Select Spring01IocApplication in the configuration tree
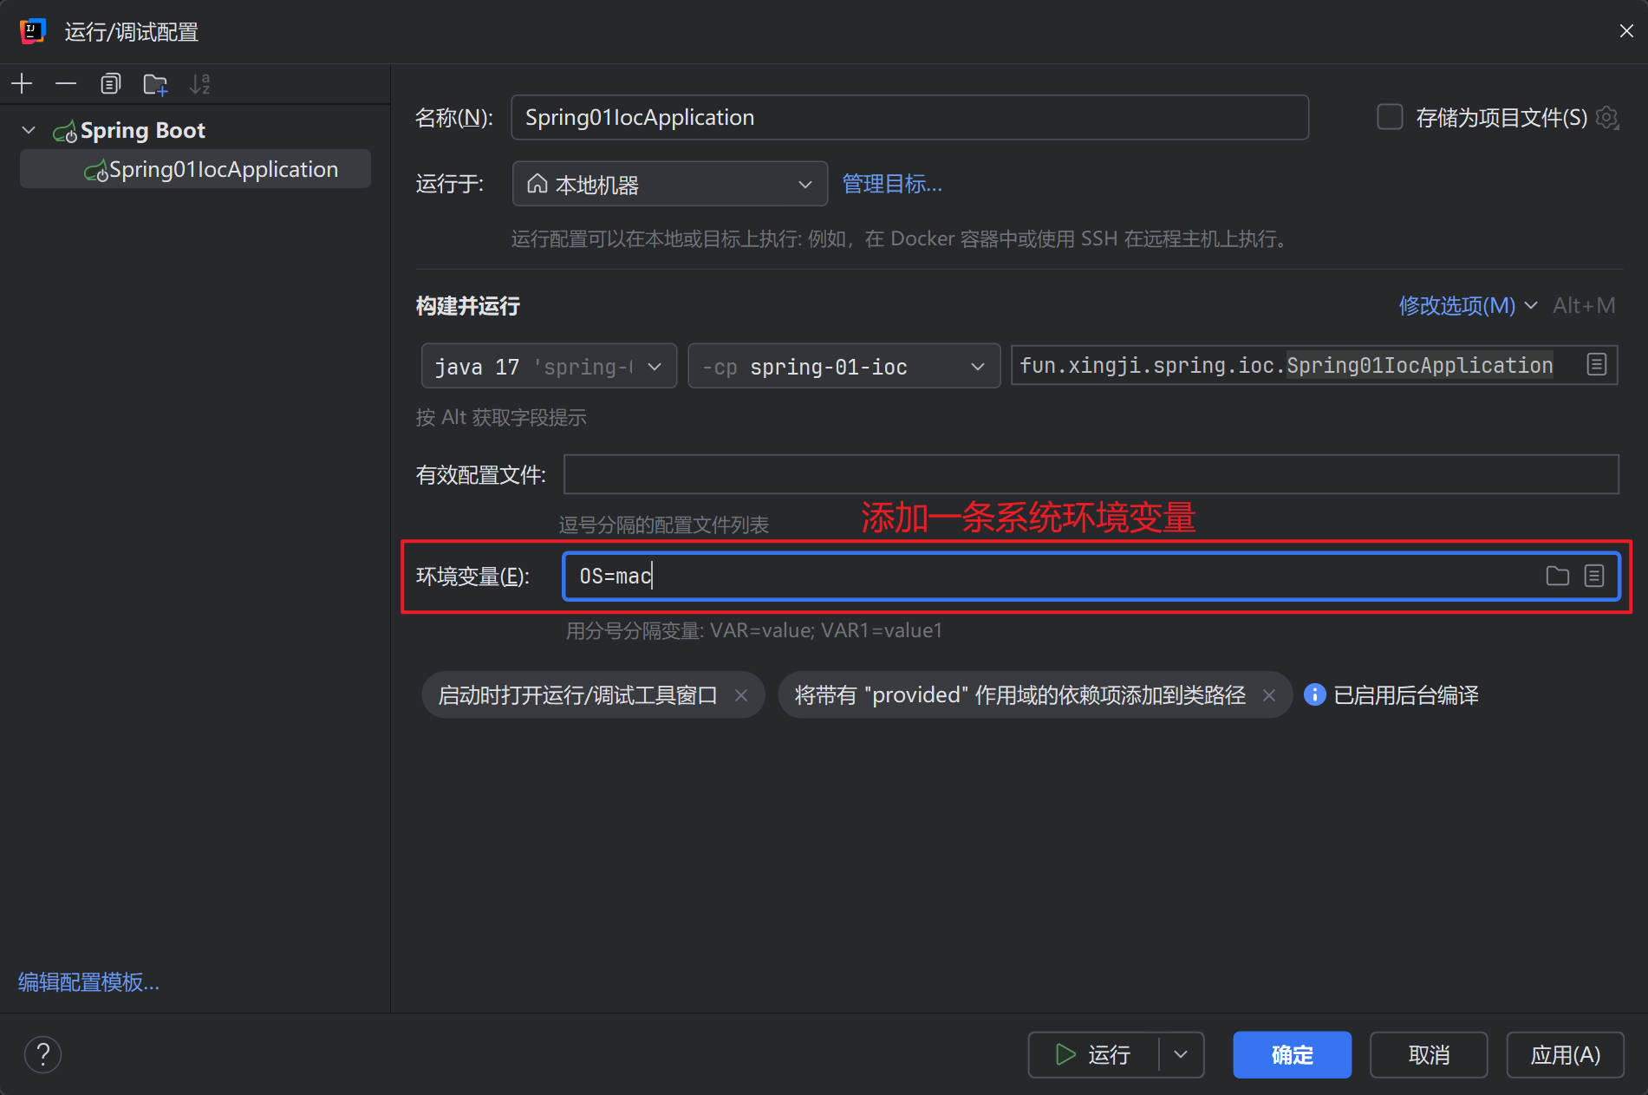1648x1095 pixels. coord(223,170)
